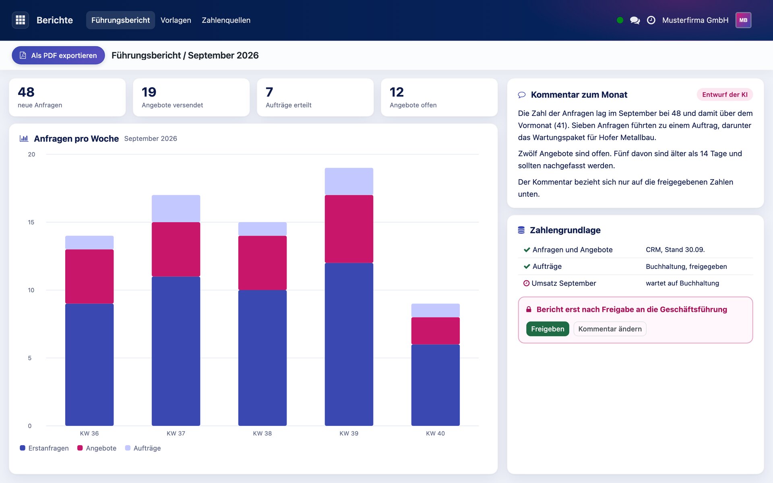This screenshot has height=483, width=773.
Task: Click the KW 39 Erstanfragen bar segment
Action: pos(349,344)
